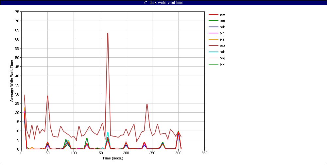This screenshot has height=165, width=327.
Task: Click the sda peak at 50 seconds
Action: 47,96
